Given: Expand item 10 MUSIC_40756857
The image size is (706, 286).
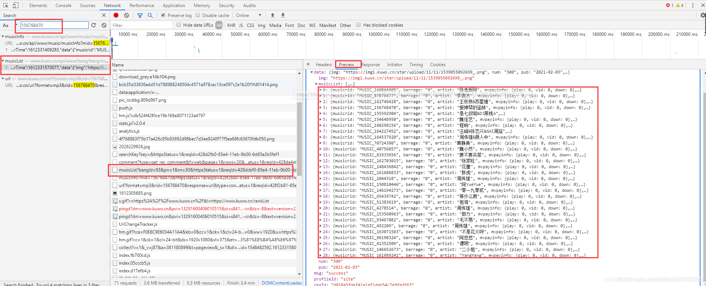Looking at the screenshot, I should [321, 149].
